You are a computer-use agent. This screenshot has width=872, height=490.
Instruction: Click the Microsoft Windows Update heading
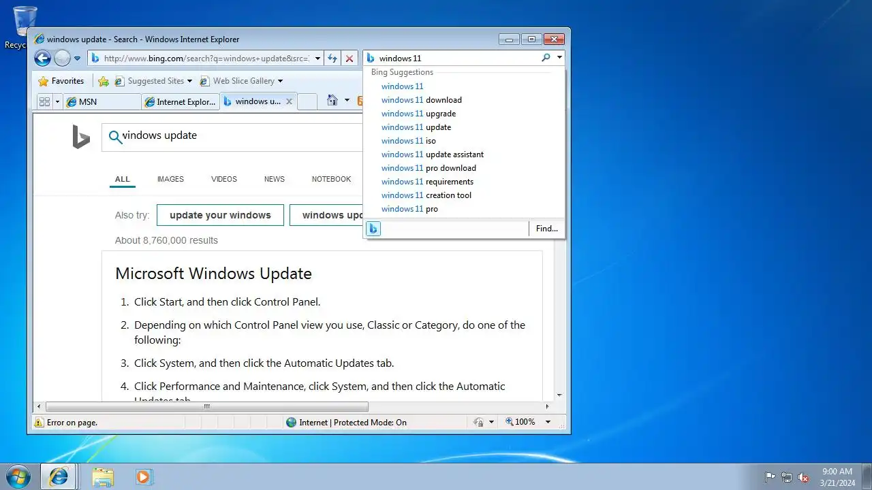(x=213, y=274)
